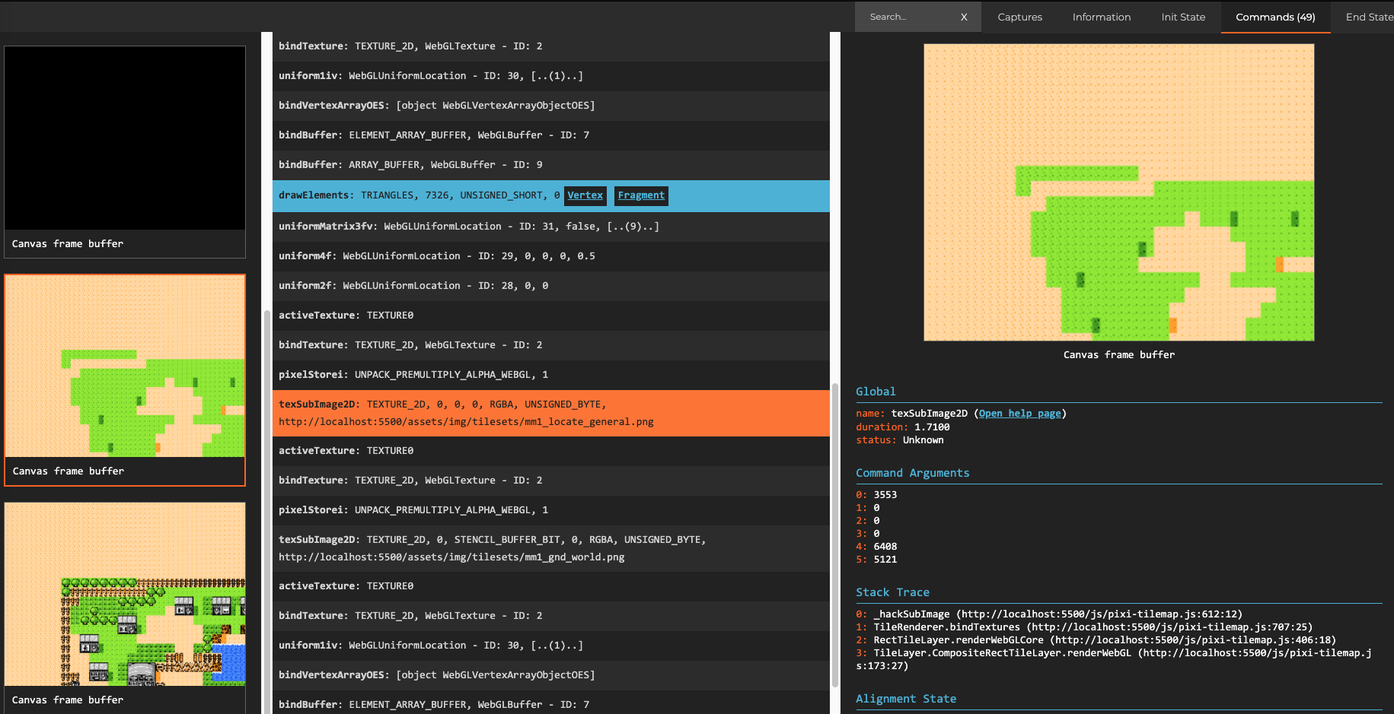Switch to the Information tab
Screen dimensions: 1394x714
[x=1101, y=17]
